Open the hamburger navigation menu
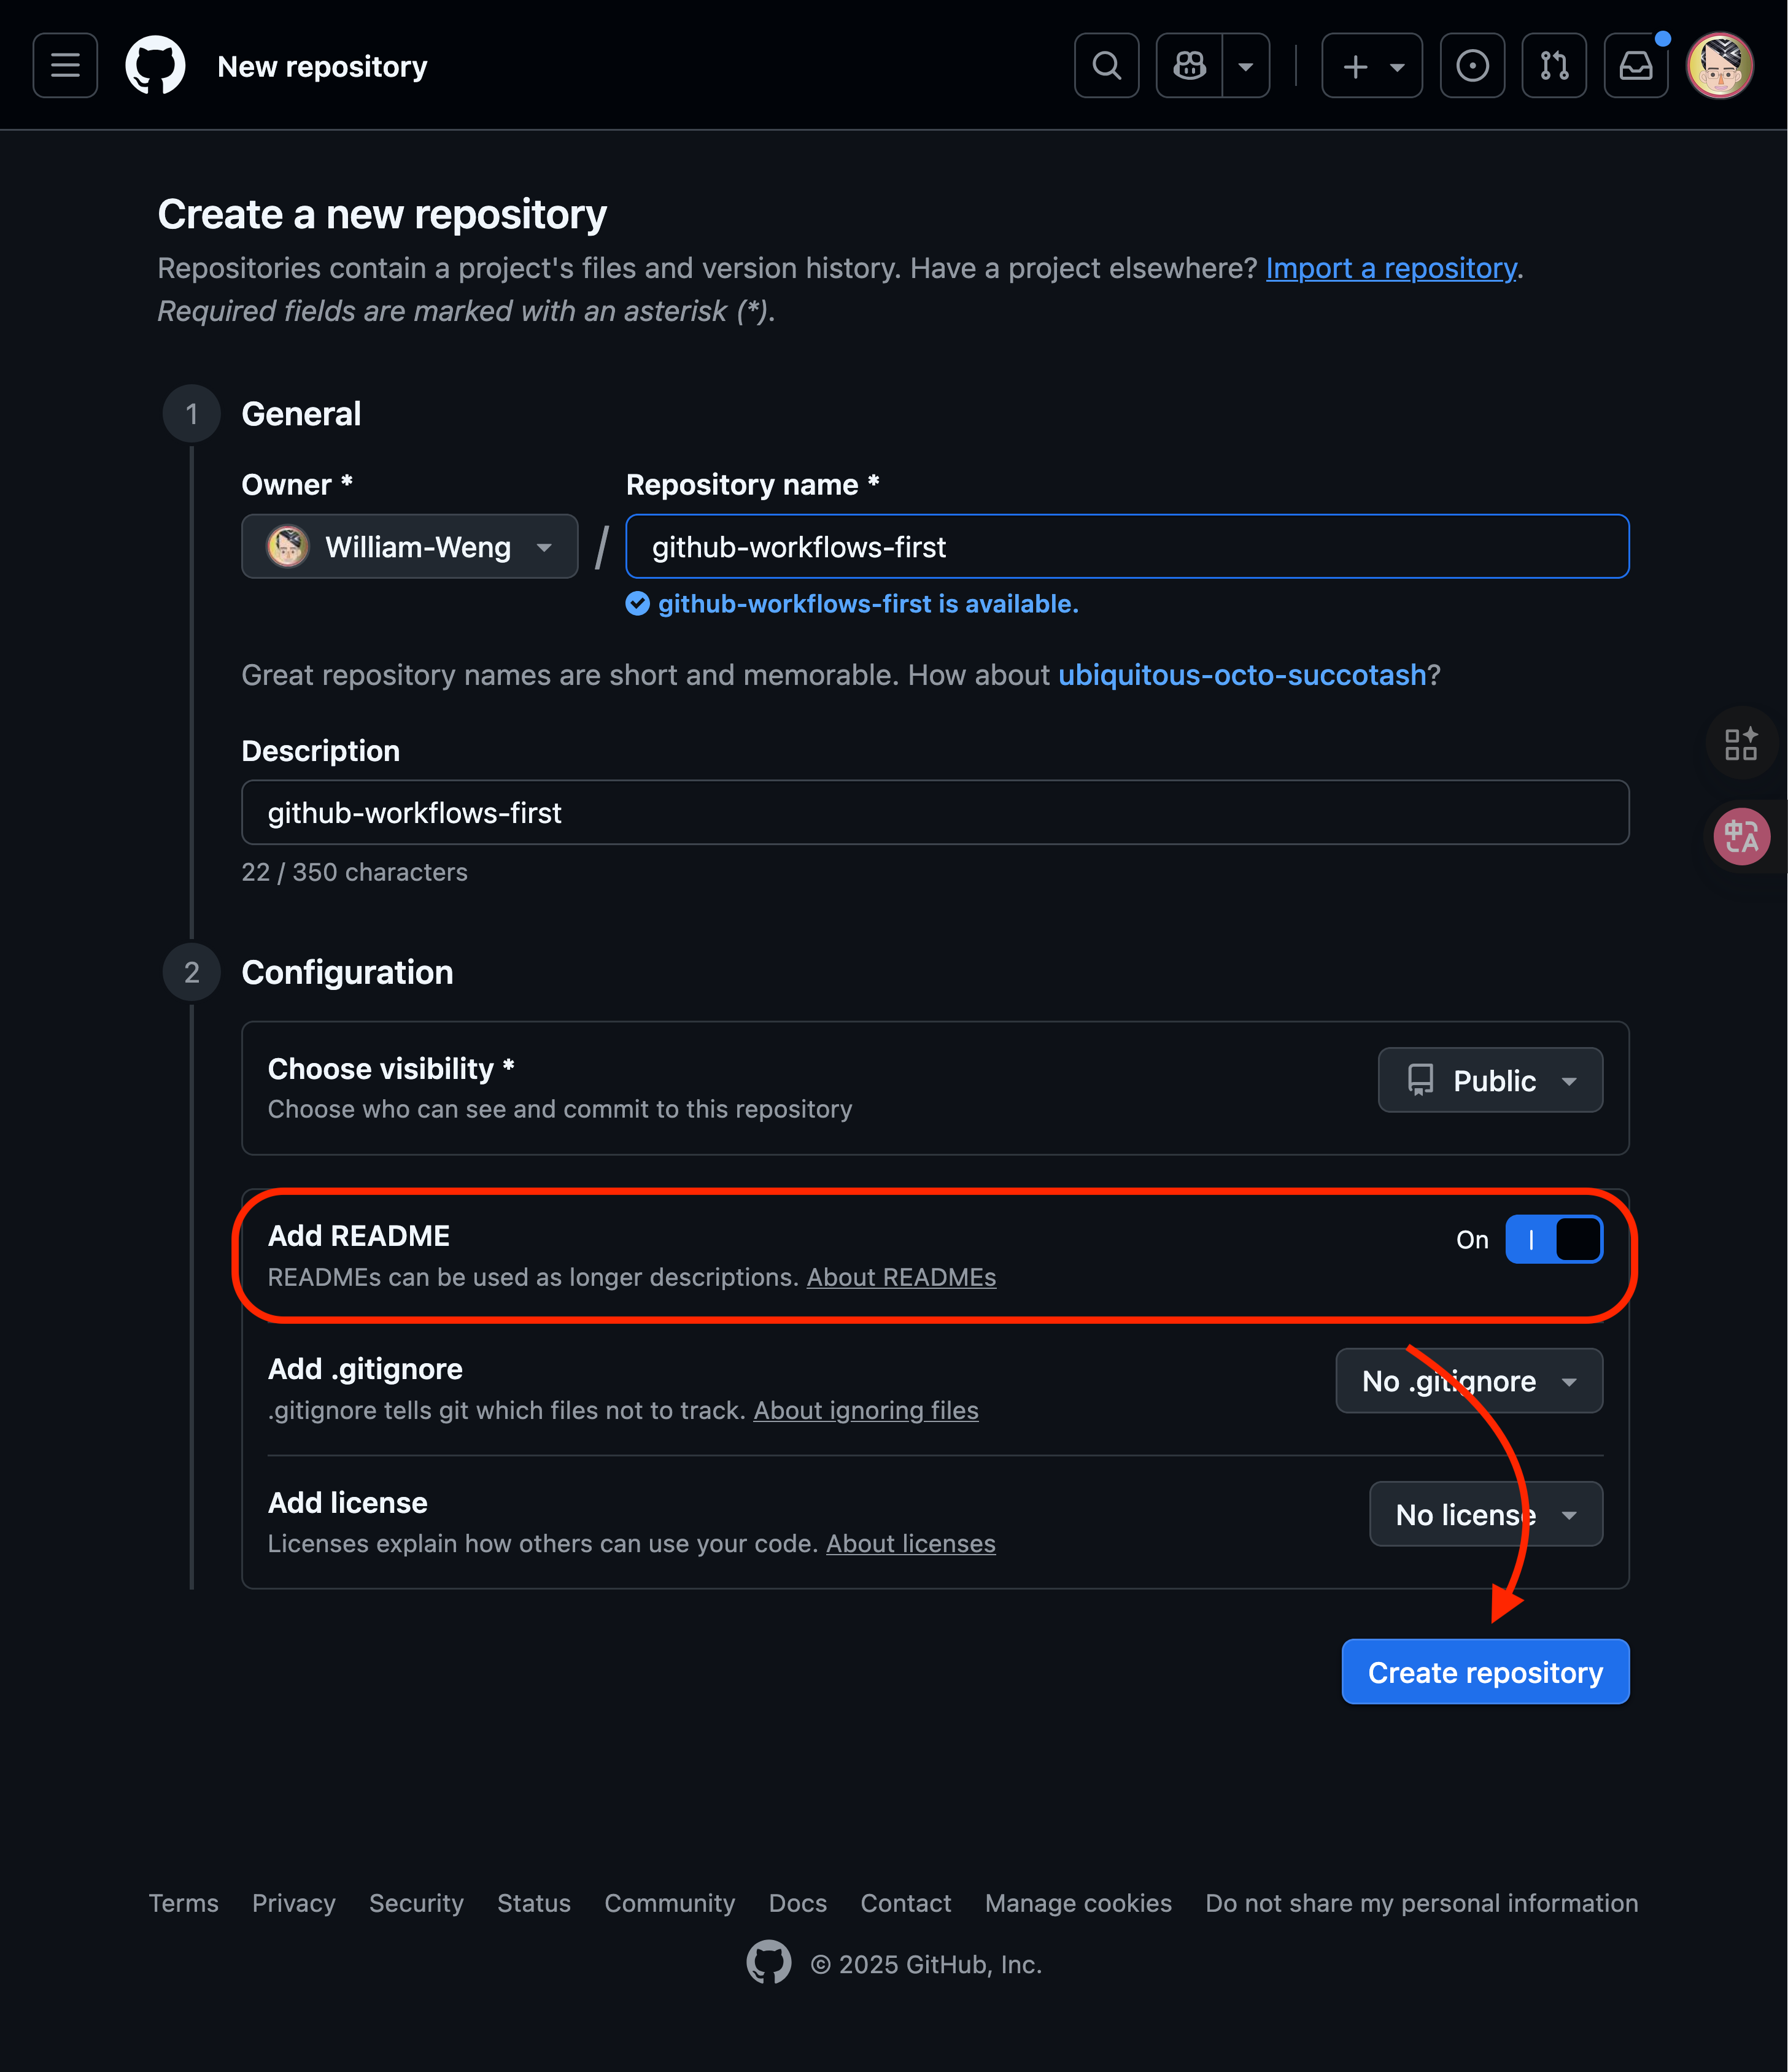This screenshot has width=1788, height=2072. [x=65, y=66]
